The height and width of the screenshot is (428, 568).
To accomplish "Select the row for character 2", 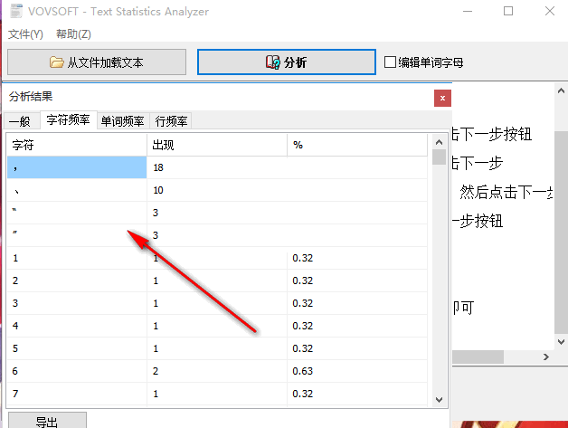I will [x=217, y=281].
